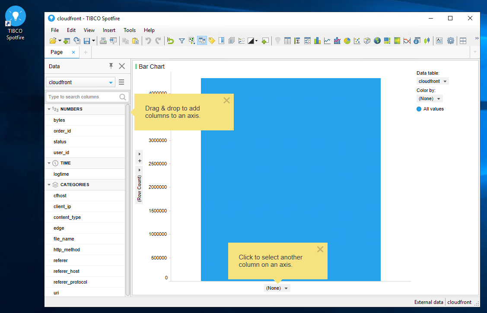Insert a Heat Map visualization

pos(397,41)
